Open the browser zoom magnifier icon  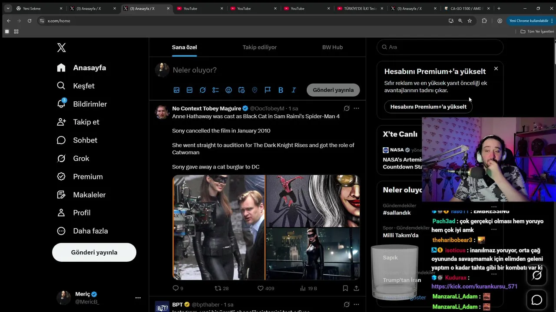460,21
